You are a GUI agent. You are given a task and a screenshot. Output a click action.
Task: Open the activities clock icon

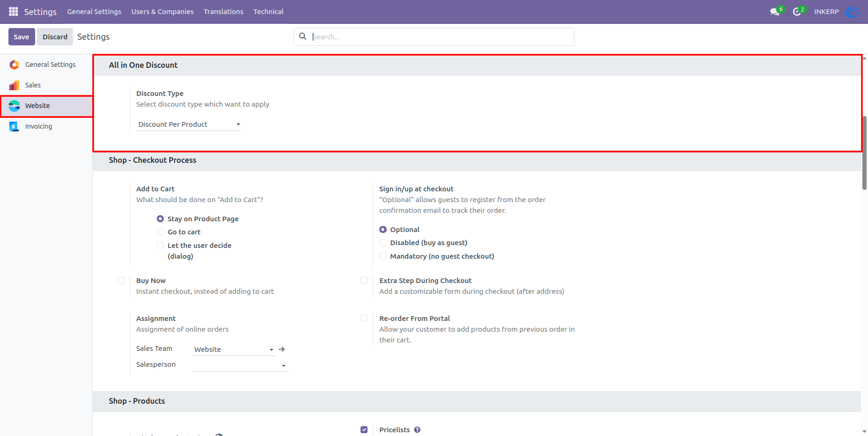(797, 12)
